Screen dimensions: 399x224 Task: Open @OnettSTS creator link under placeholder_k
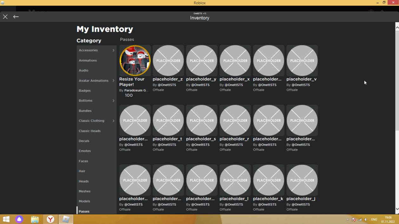pos(267,204)
